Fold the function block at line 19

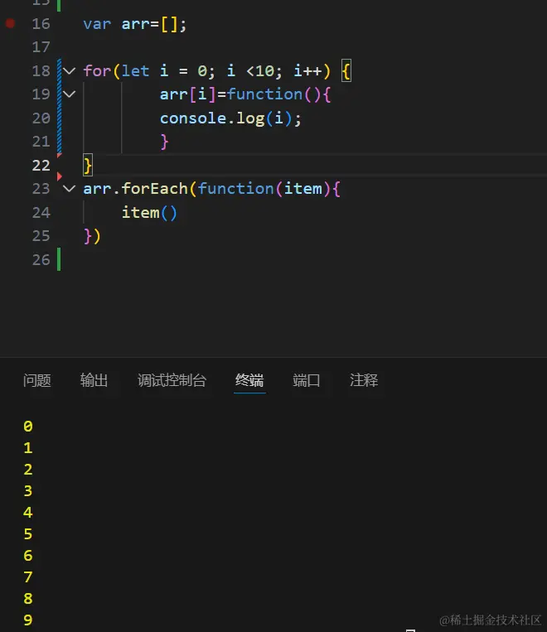pyautogui.click(x=70, y=94)
